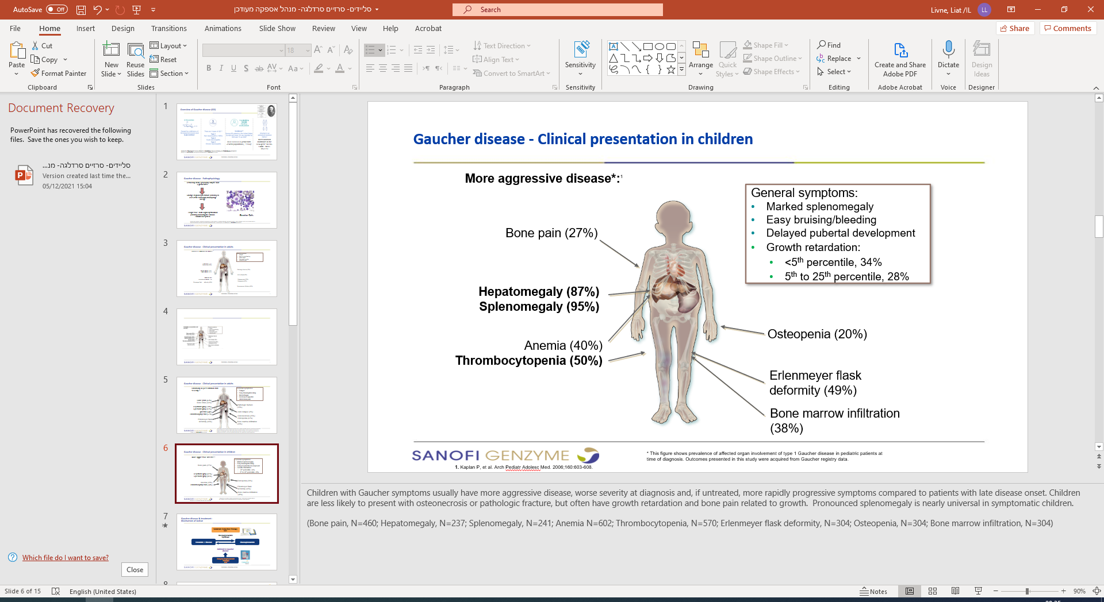Start Slide Show from status bar
The height and width of the screenshot is (602, 1104).
(x=978, y=591)
